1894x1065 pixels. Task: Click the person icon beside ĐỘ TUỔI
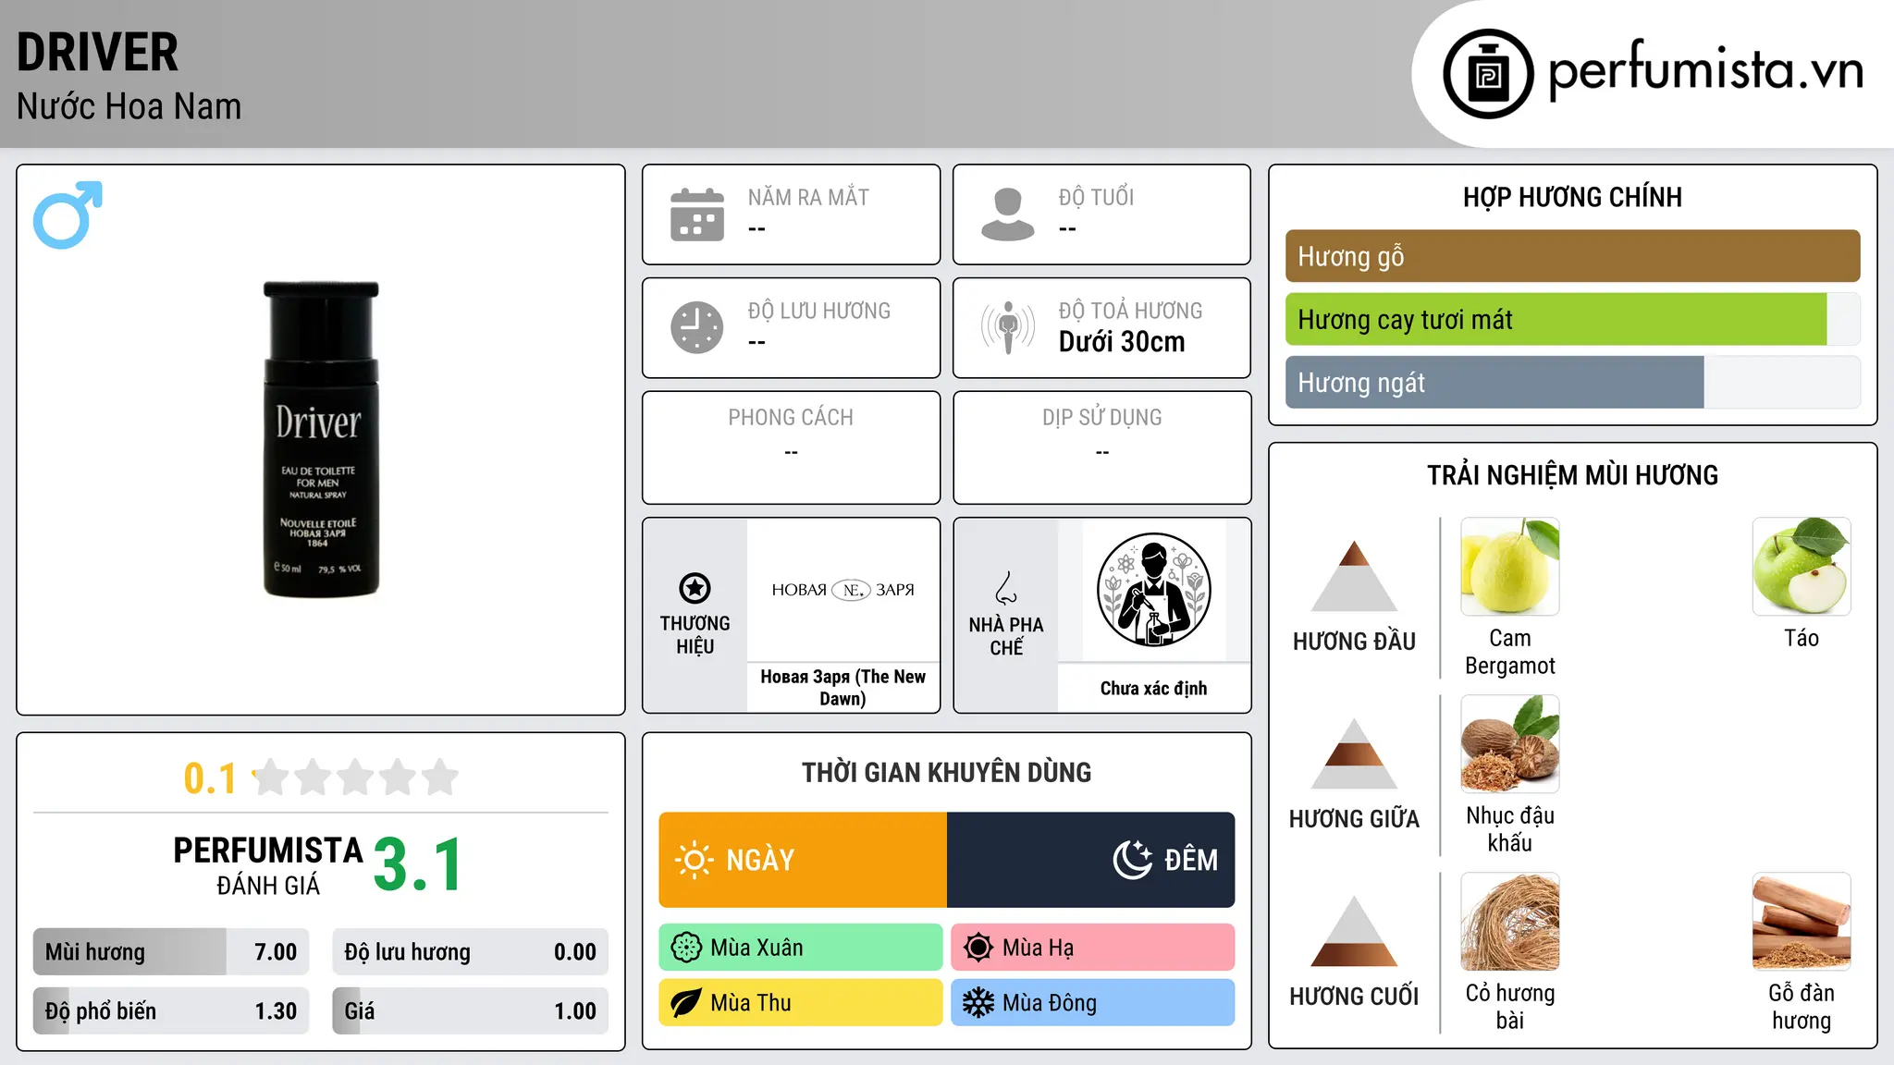[1008, 214]
